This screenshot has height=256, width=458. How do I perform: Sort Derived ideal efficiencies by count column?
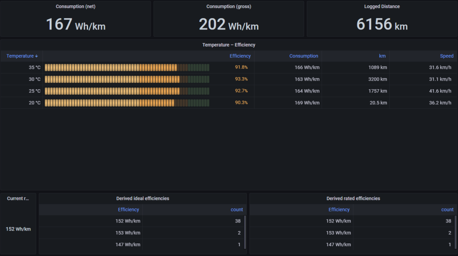[237, 210]
